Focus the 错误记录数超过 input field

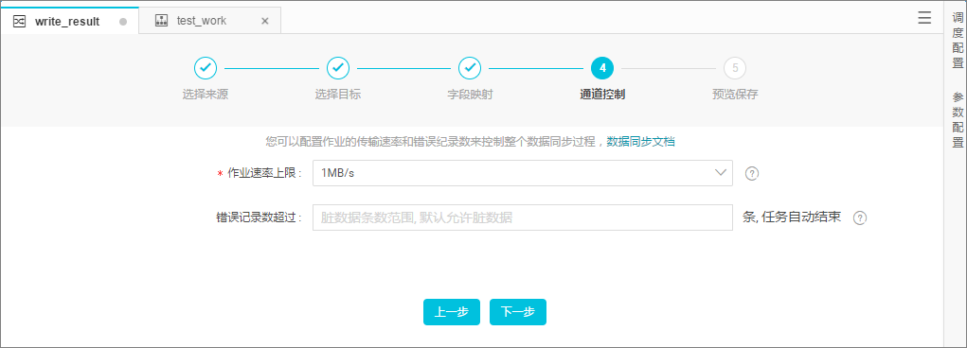[523, 217]
